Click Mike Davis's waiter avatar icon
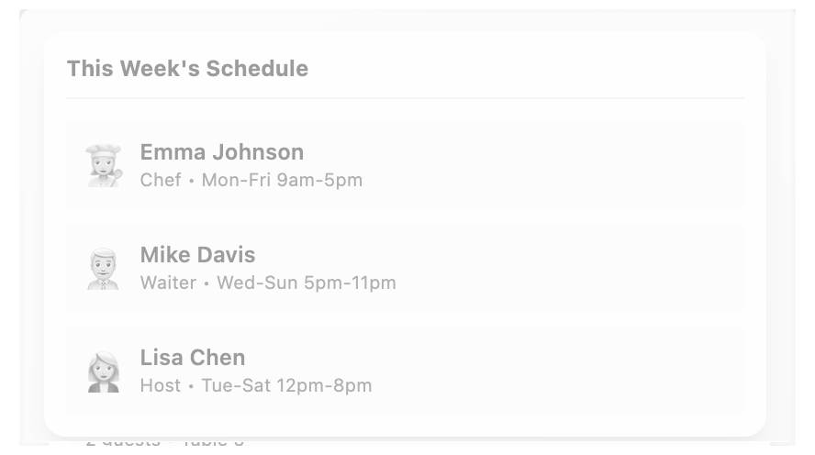The height and width of the screenshot is (455, 815). pos(103,268)
